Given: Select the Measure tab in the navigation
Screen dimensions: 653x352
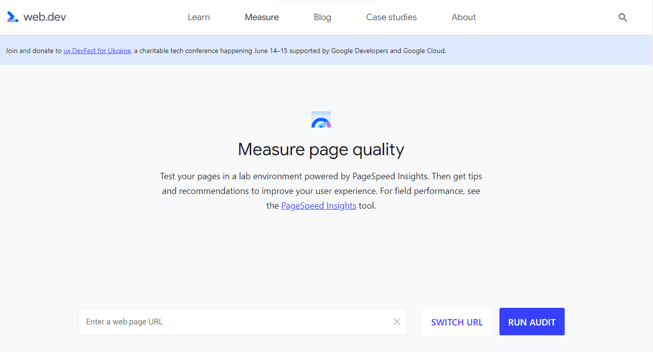Looking at the screenshot, I should 261,17.
